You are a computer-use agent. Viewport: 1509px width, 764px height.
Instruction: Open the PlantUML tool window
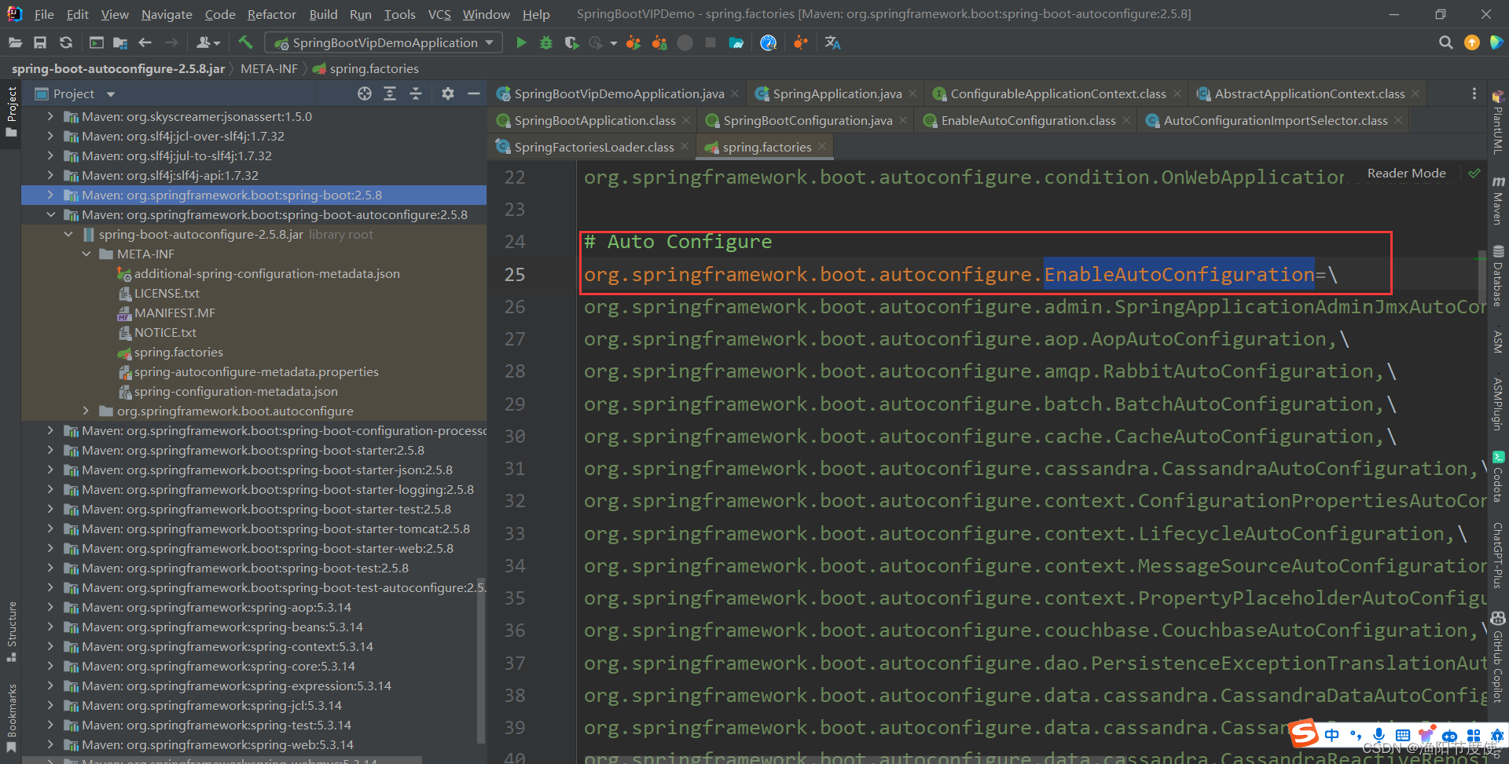tap(1498, 122)
